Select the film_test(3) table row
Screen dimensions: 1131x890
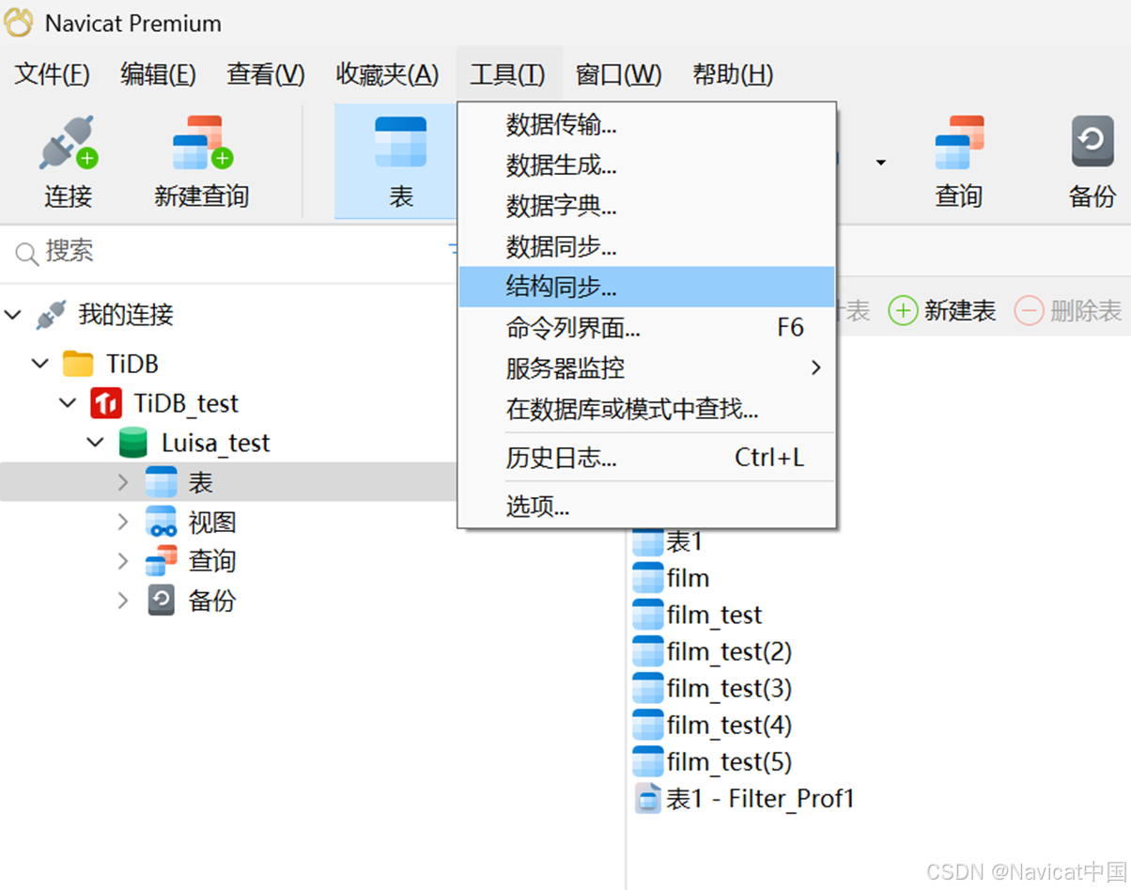712,688
